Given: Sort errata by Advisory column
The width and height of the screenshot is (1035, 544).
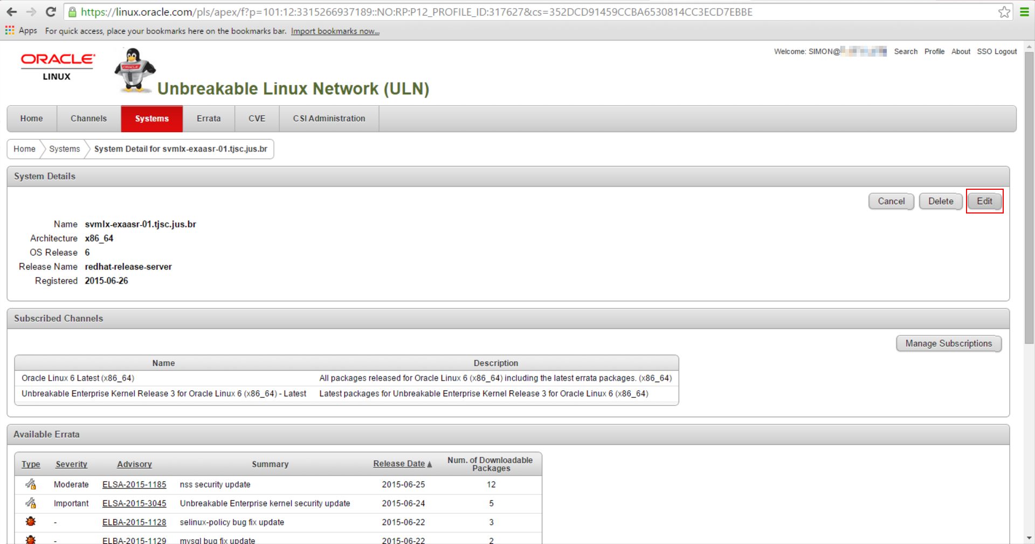Looking at the screenshot, I should 134,464.
